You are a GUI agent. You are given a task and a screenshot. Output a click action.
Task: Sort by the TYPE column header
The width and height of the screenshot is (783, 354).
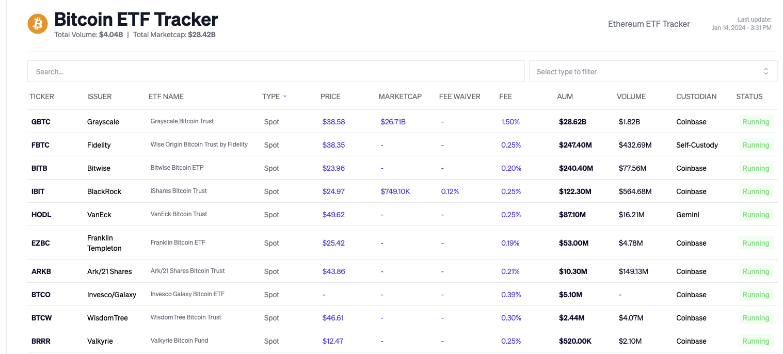coord(274,96)
